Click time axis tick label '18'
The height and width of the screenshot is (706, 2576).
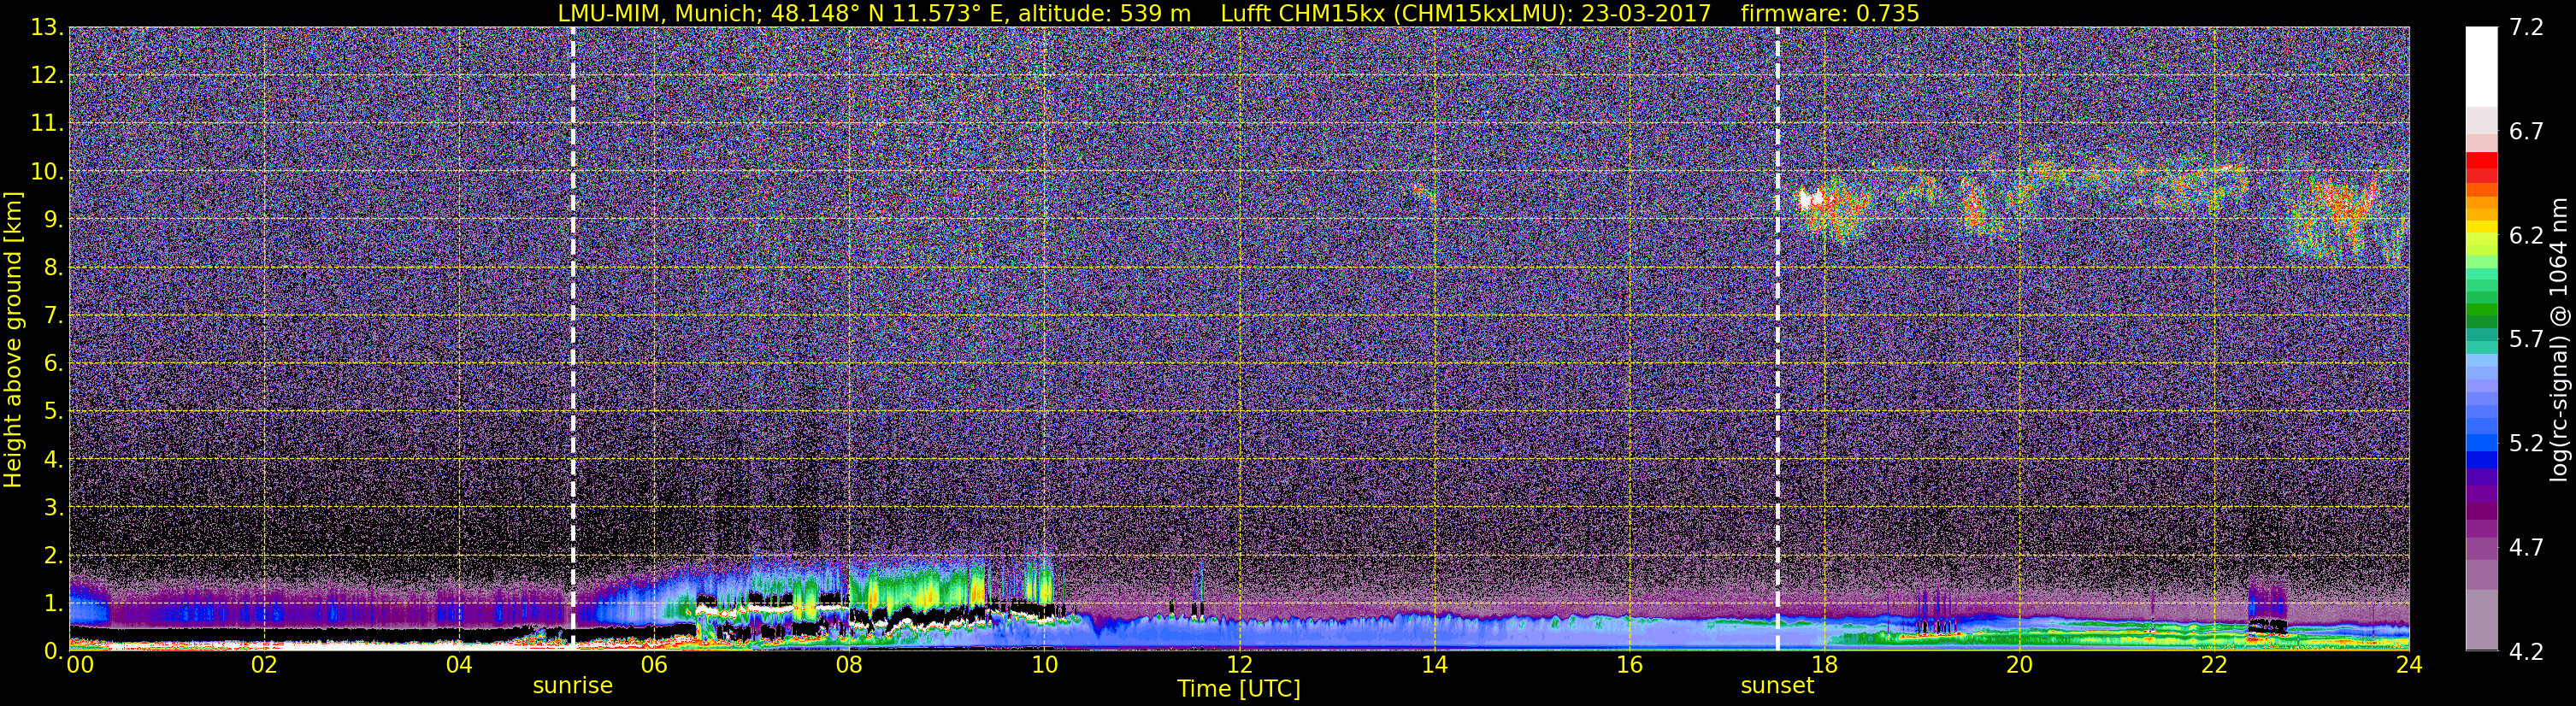pos(1824,665)
